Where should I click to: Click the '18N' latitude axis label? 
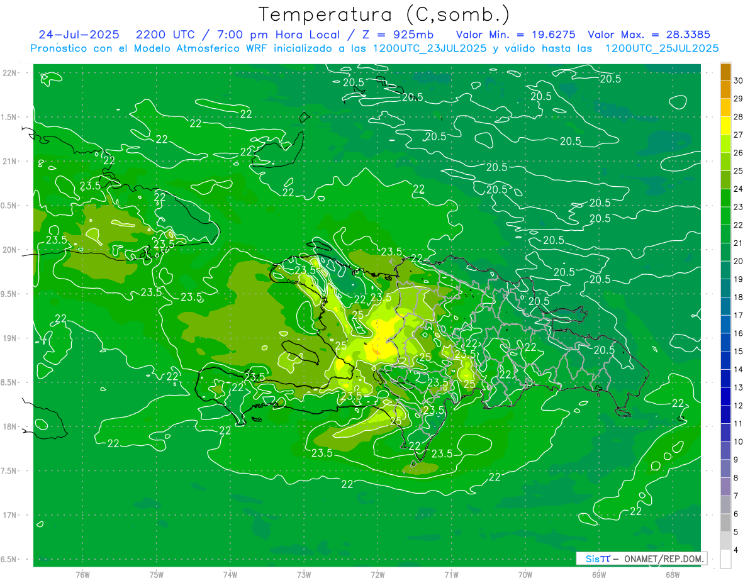(x=10, y=426)
